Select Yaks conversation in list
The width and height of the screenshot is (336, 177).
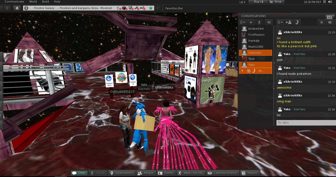point(255,65)
